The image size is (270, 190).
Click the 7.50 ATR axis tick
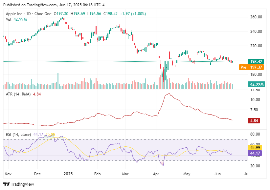[x=254, y=110]
